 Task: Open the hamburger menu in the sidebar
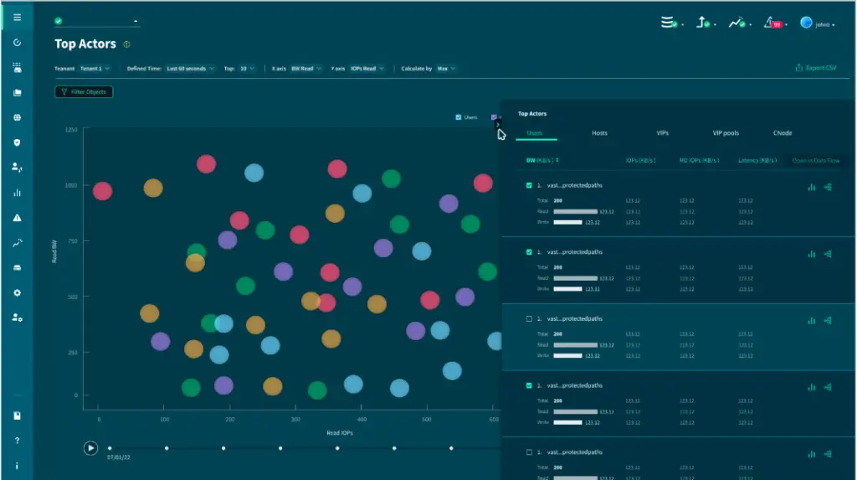17,17
